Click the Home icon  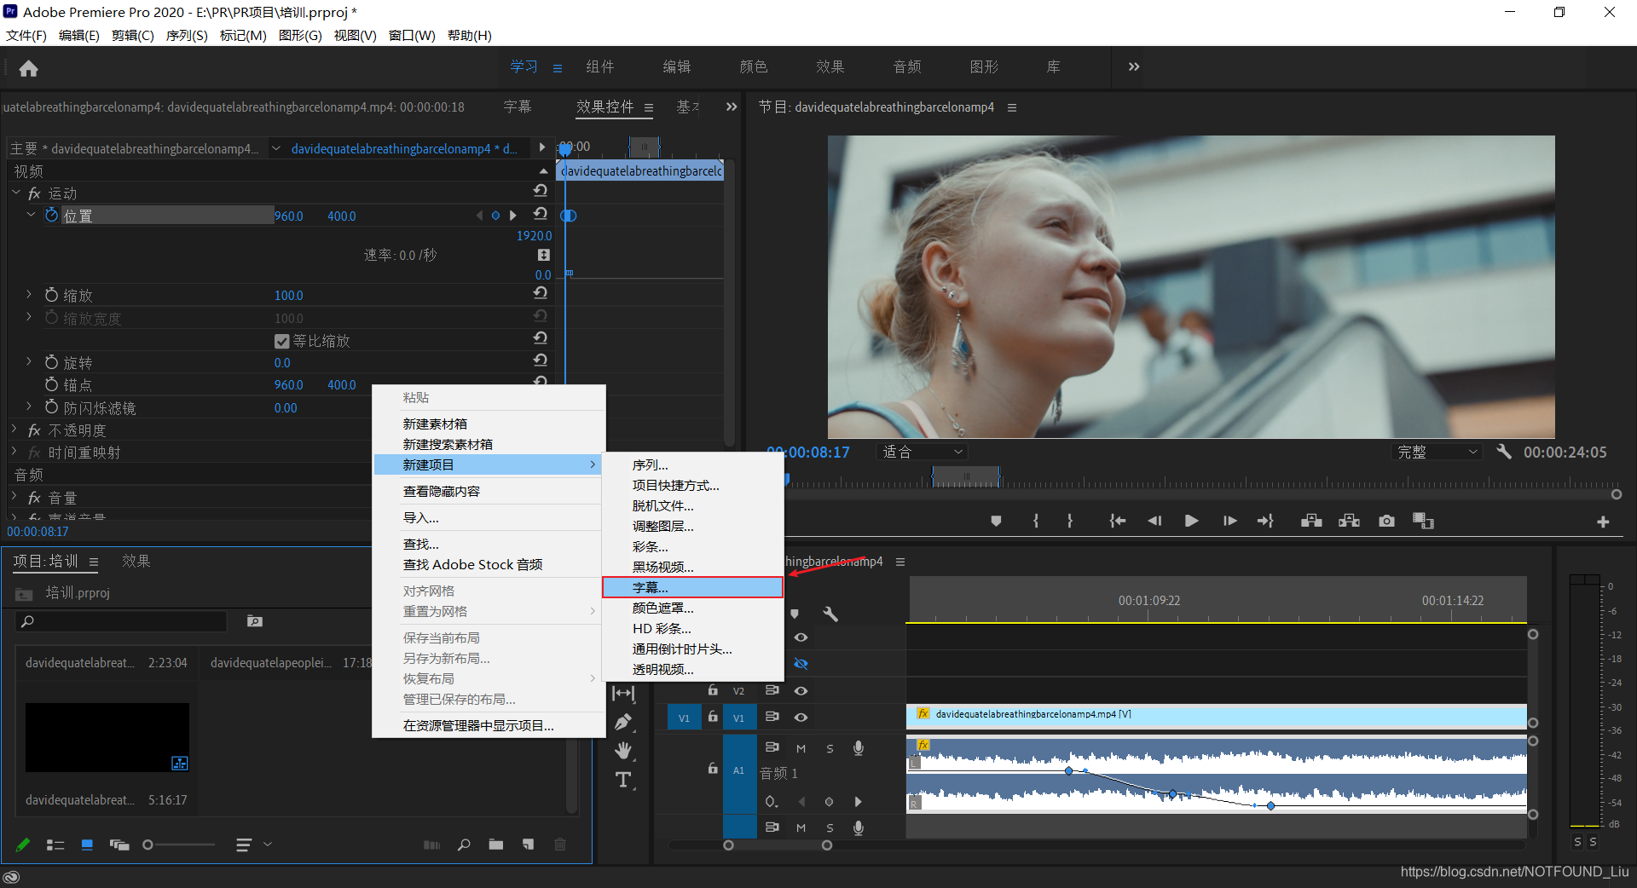point(28,68)
